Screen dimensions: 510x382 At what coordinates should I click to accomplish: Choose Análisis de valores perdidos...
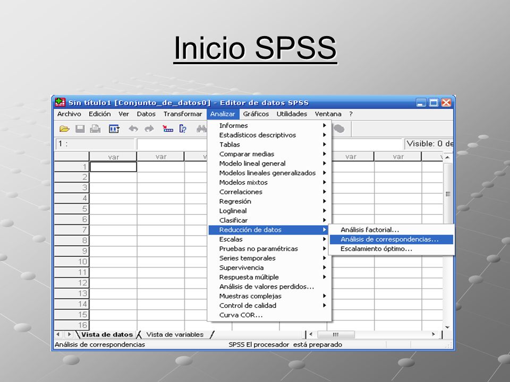click(269, 286)
